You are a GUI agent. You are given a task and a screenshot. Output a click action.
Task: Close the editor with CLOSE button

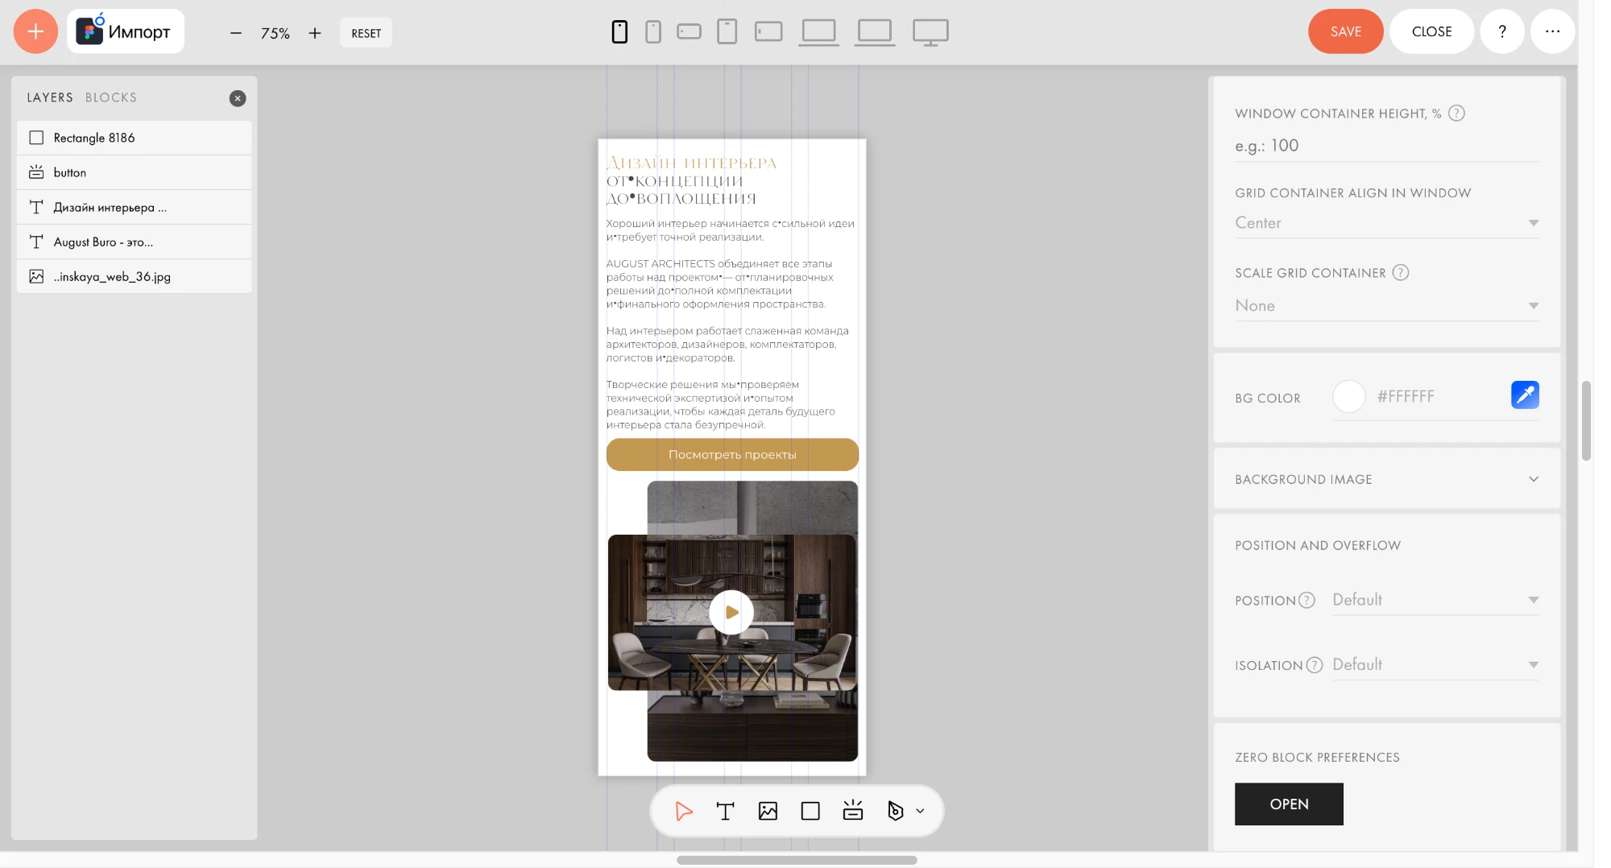pos(1431,31)
